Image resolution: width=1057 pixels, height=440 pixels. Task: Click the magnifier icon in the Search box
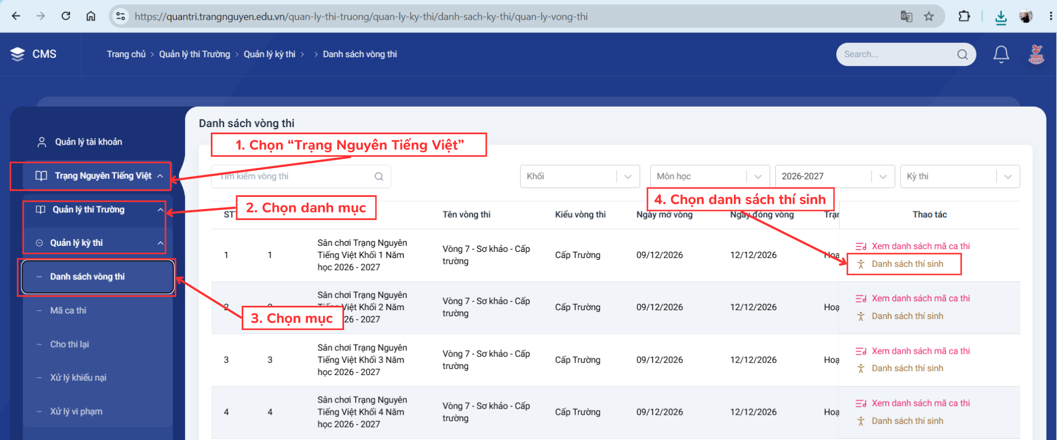tap(962, 54)
